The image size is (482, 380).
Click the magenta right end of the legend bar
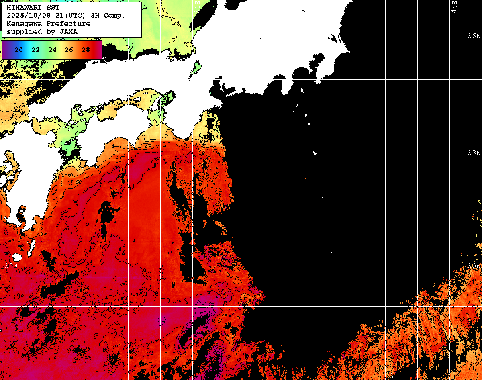pyautogui.click(x=98, y=50)
